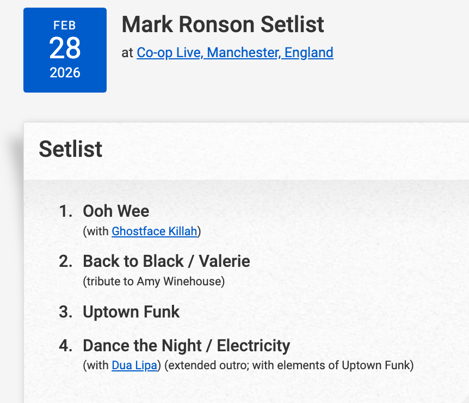The height and width of the screenshot is (403, 469).
Task: Select the Back to Black / Valerie song
Action: [166, 261]
